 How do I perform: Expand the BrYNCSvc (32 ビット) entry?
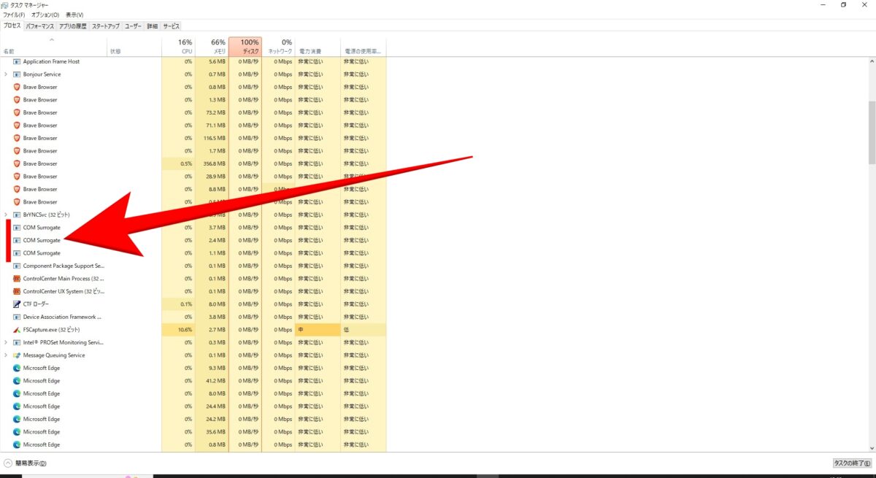tap(7, 215)
